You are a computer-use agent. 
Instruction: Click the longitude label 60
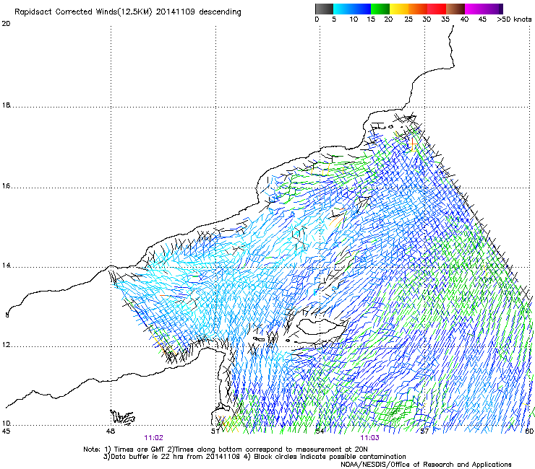(x=529, y=431)
